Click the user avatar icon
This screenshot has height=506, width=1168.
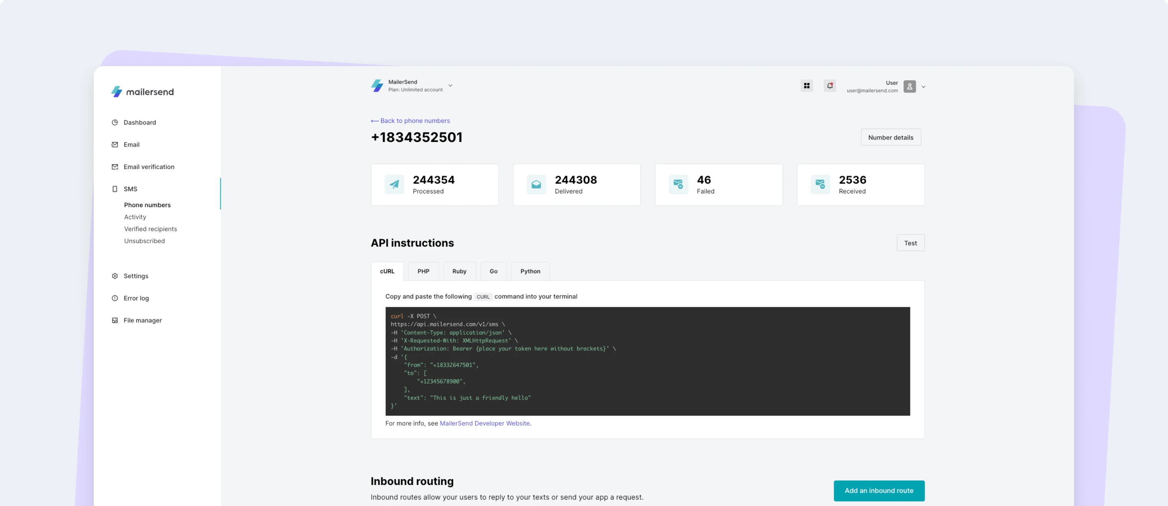point(909,86)
